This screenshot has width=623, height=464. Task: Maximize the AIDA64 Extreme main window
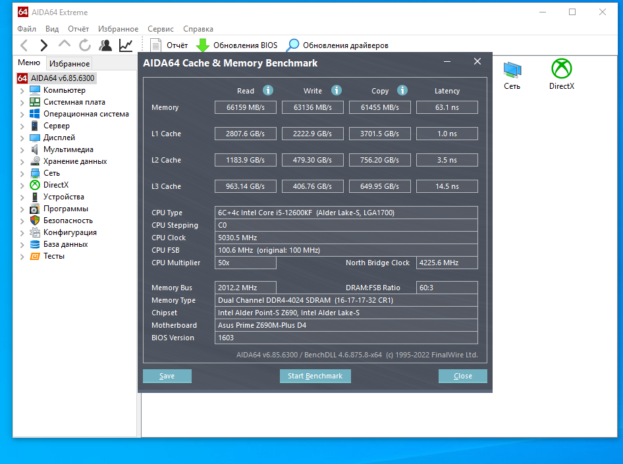(572, 12)
